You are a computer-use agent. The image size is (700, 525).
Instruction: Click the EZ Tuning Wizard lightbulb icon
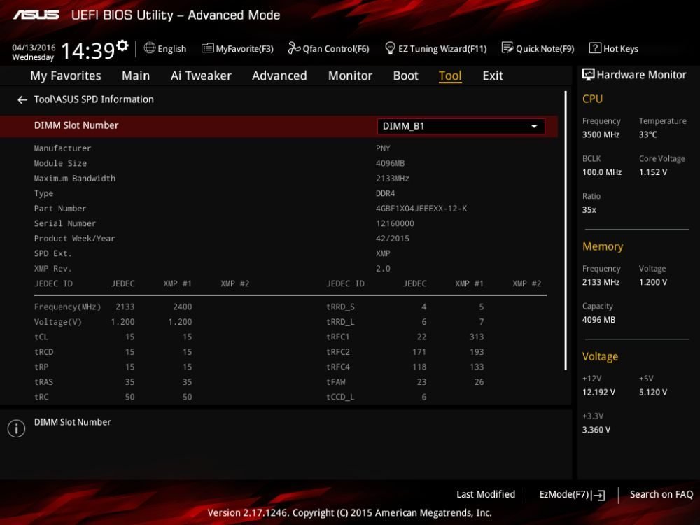pyautogui.click(x=390, y=48)
